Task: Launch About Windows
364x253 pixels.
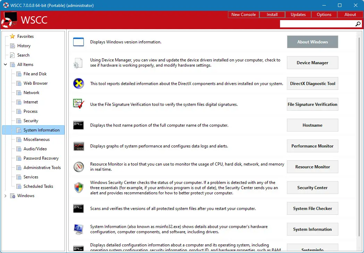Action: point(312,42)
